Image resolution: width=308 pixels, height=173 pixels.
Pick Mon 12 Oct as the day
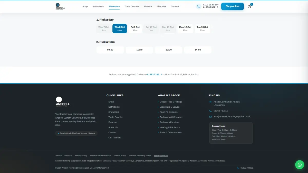(x=185, y=28)
